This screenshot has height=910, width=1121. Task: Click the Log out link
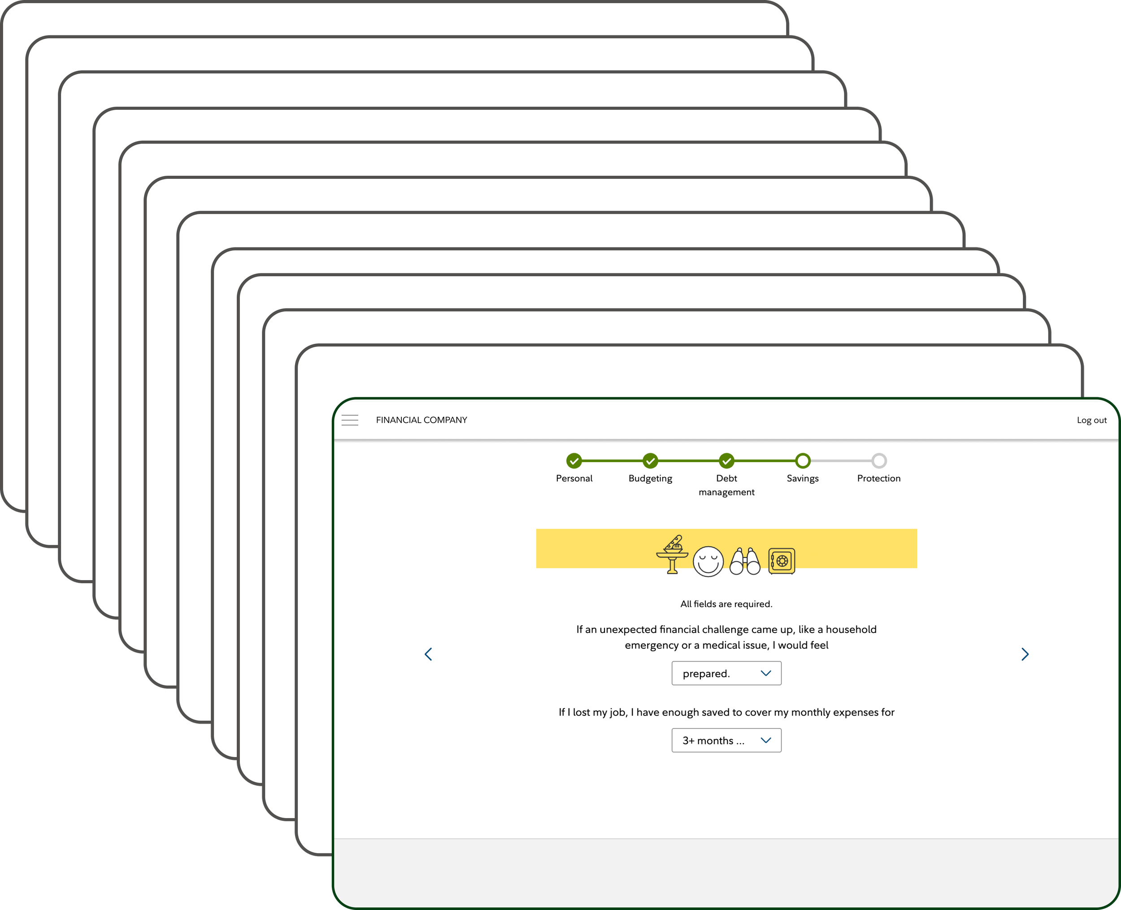point(1091,420)
